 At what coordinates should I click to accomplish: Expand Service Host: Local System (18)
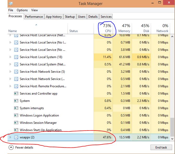click(x=10, y=57)
